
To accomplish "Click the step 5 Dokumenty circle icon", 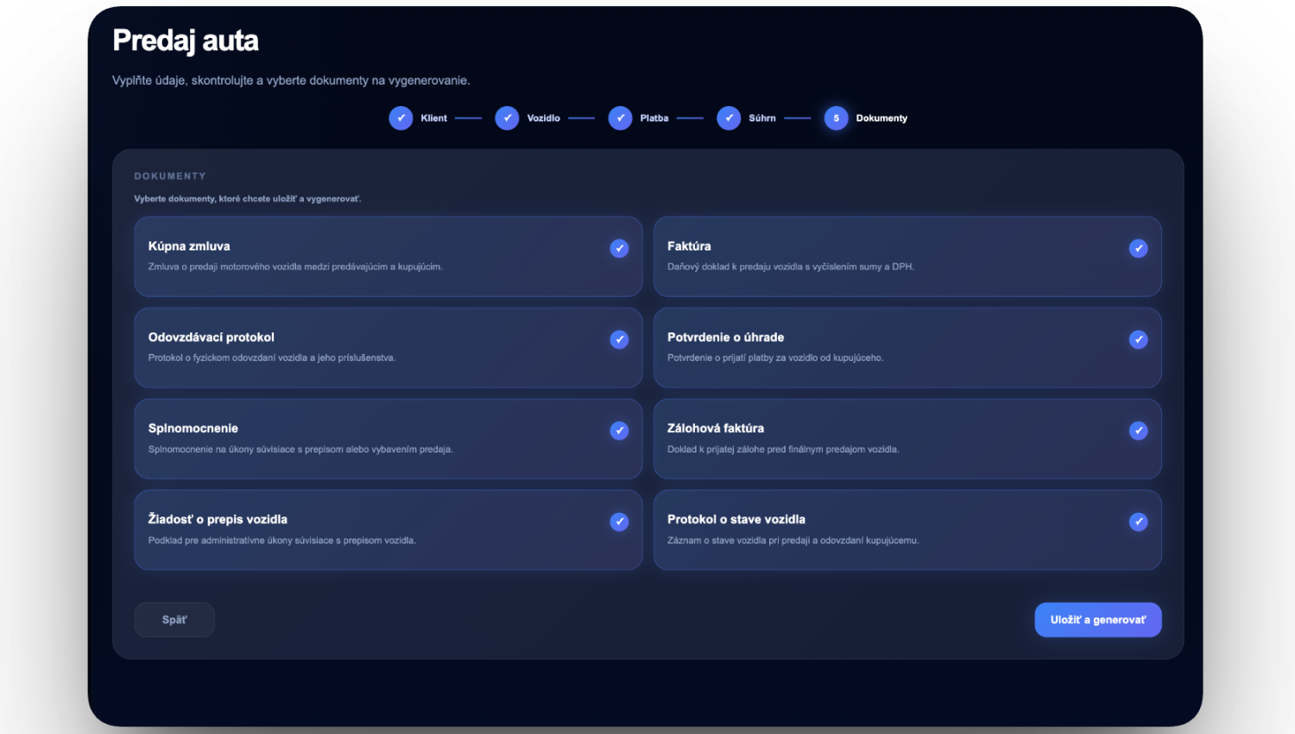I will [x=836, y=118].
